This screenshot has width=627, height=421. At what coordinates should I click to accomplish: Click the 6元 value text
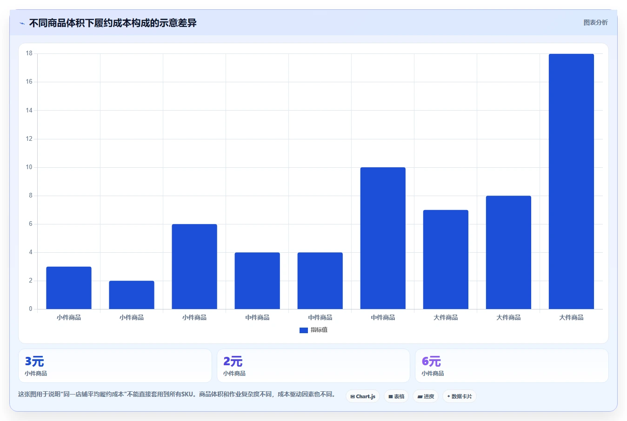pos(431,361)
